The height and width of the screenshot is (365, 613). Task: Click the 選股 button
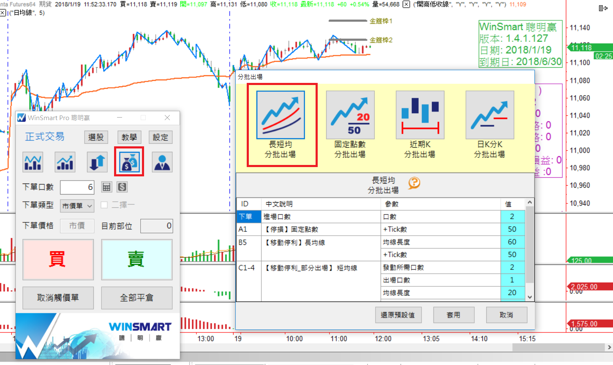click(x=96, y=137)
